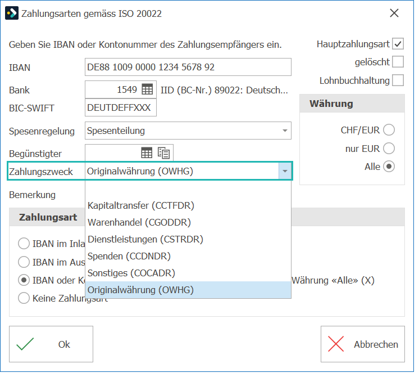Screen dimensions: 419x377
Task: Open the Begünstigter lookup table icon
Action: pos(147,153)
